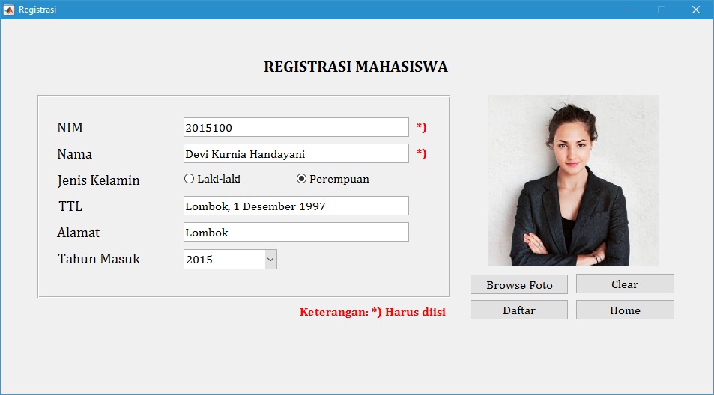
Task: Submit the form with the Daftar button
Action: [x=519, y=310]
